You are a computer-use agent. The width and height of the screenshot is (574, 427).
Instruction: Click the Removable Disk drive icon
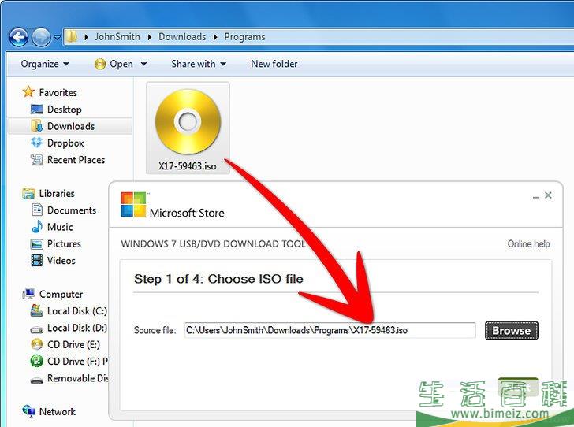[x=36, y=381]
